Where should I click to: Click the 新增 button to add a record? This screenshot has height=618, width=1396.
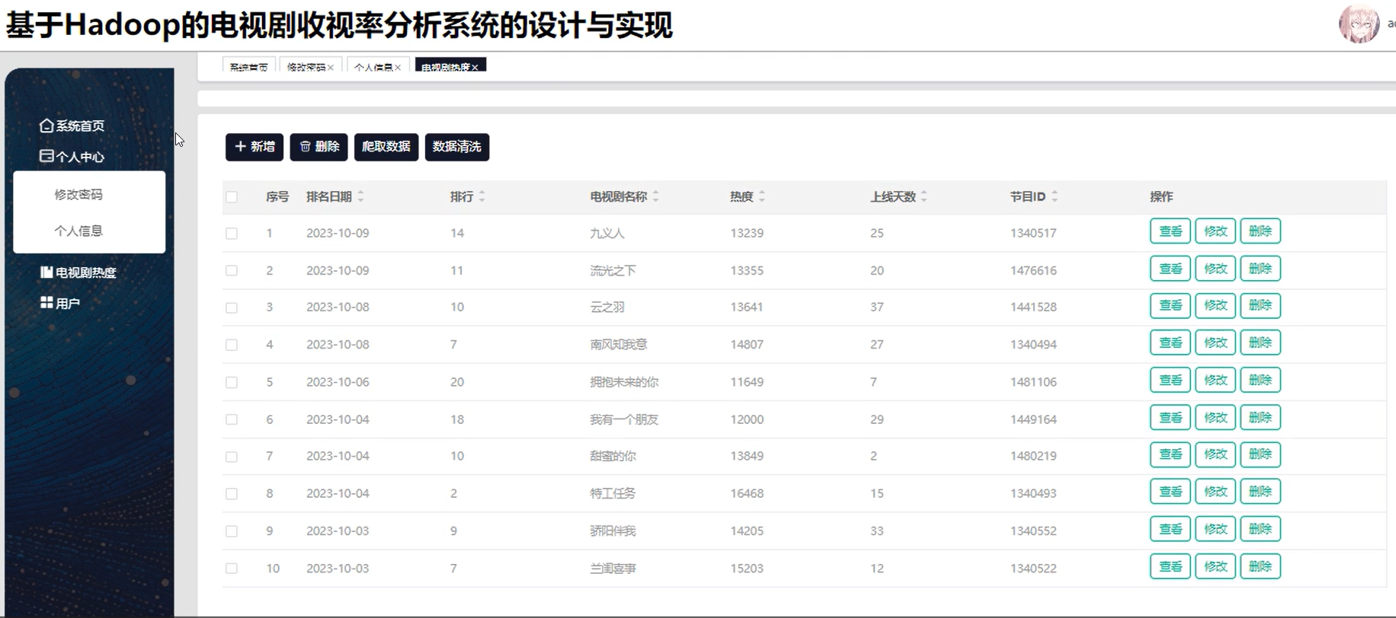pos(255,147)
